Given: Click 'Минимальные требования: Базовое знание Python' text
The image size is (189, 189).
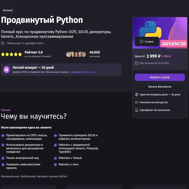Looking at the screenshot, I should (x=34, y=176).
